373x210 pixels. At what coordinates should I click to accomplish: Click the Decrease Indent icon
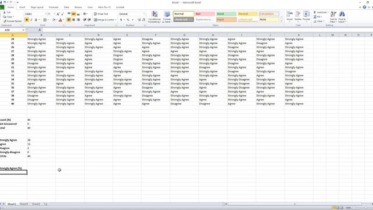[85, 20]
